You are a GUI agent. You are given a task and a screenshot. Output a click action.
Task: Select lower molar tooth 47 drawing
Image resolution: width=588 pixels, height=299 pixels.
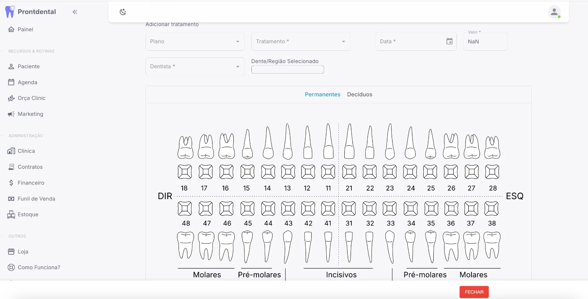pyautogui.click(x=206, y=246)
